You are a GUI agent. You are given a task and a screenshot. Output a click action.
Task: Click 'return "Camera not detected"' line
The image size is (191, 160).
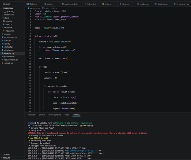59,50
